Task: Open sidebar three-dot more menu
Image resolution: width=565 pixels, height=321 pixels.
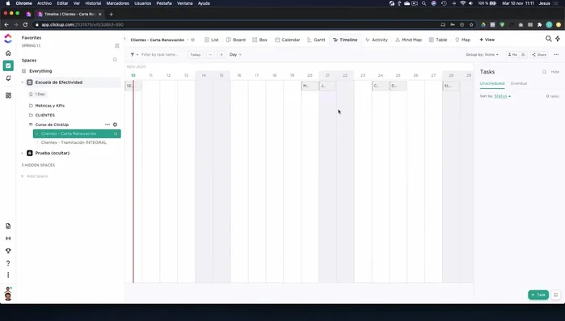Action: pos(8,275)
